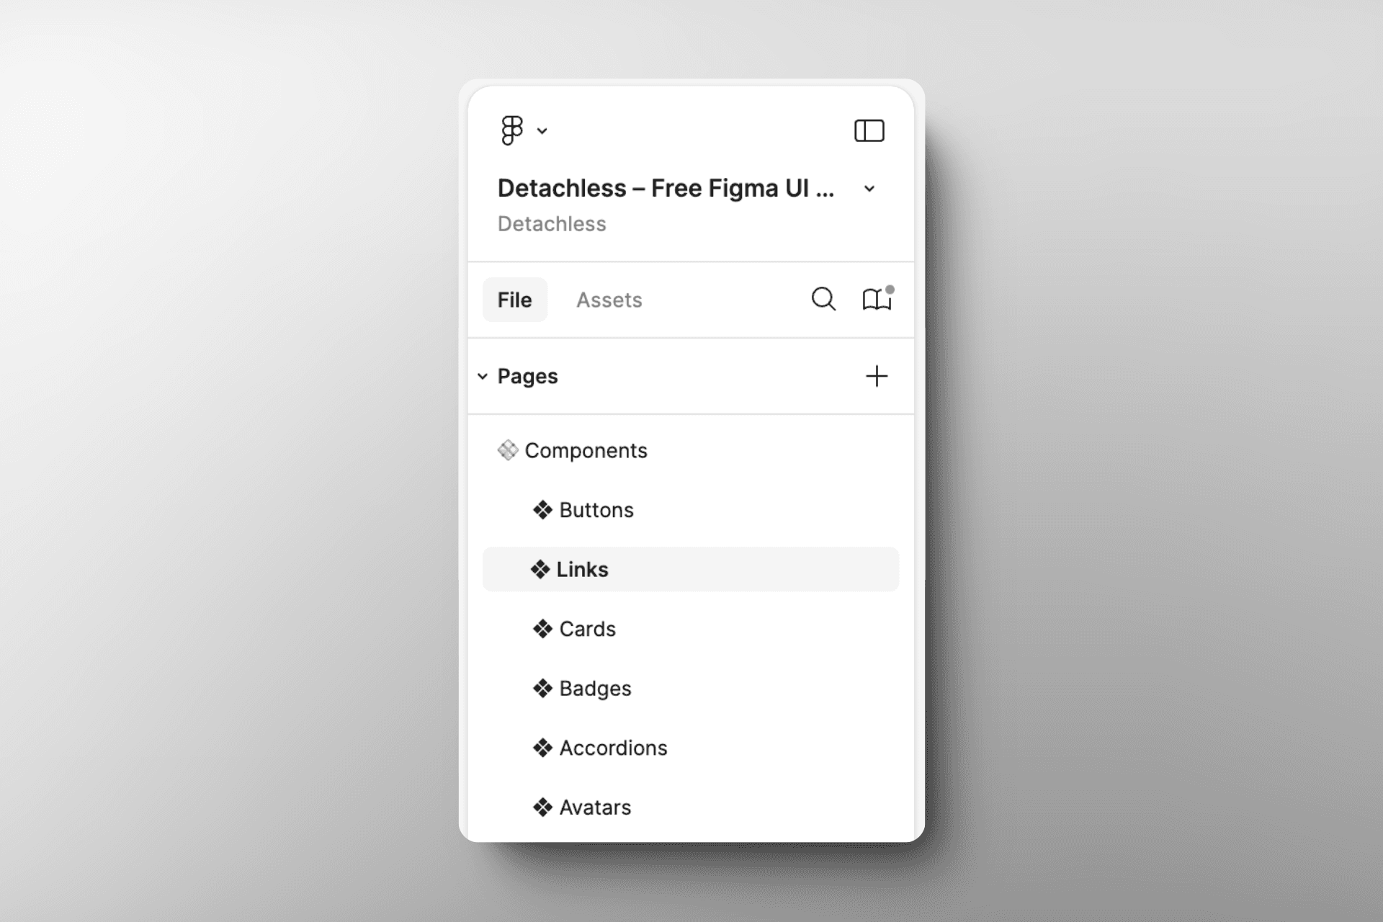
Task: Navigate to the Cards page
Action: tap(586, 629)
